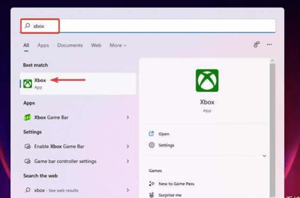The image size is (300, 198).
Task: Open the Xbox app best match result
Action: [x=78, y=84]
